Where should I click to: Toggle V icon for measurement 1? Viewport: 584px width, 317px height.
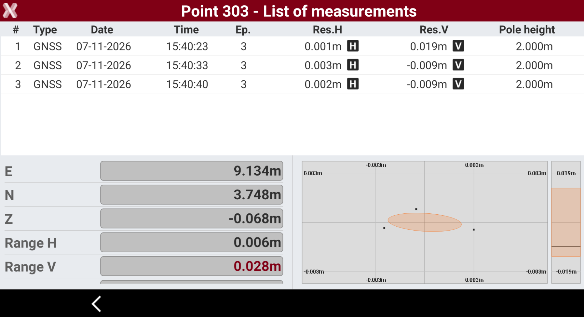[x=458, y=46]
